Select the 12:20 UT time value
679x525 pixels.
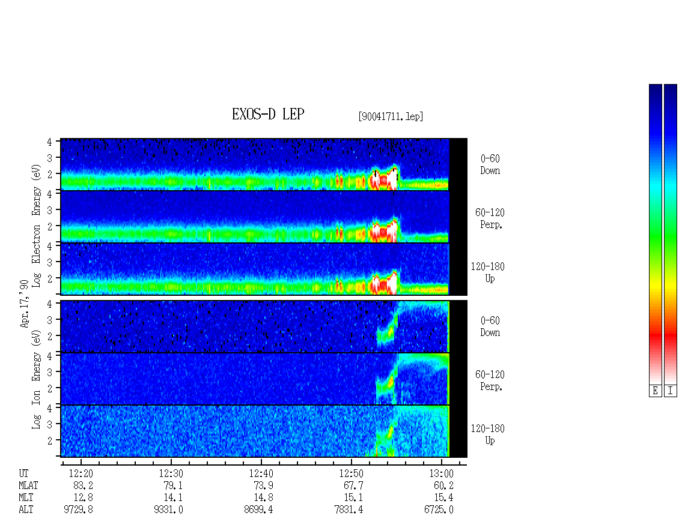81,473
